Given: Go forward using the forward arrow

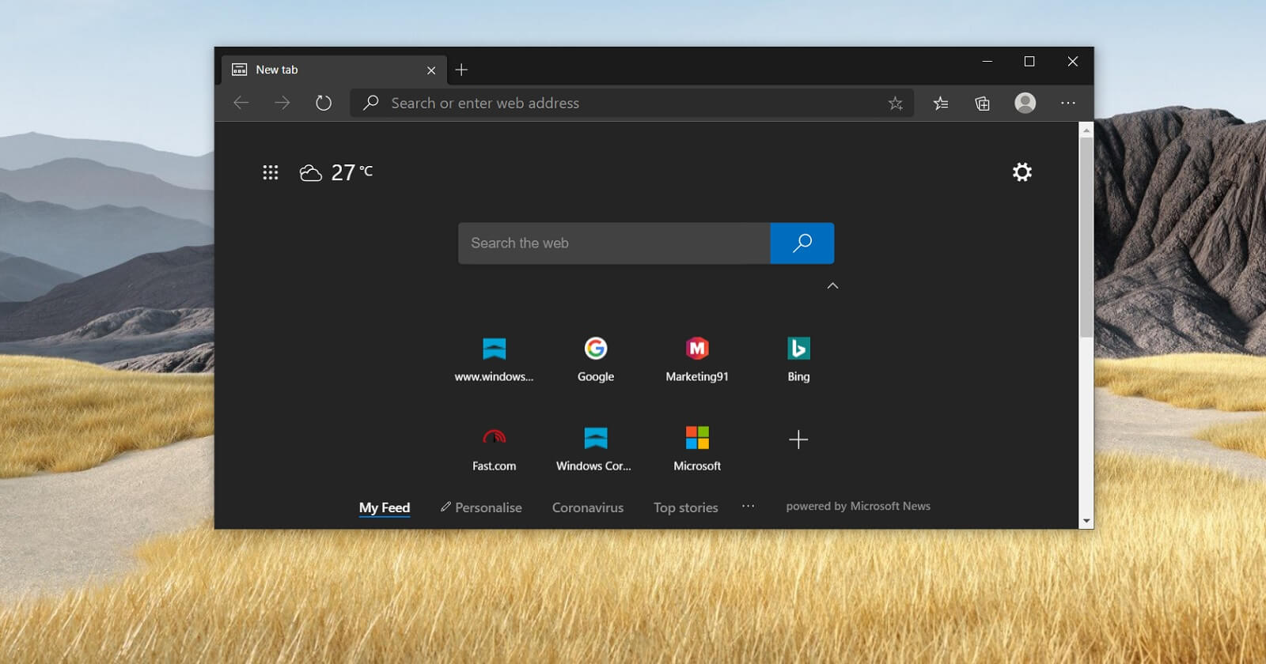Looking at the screenshot, I should coord(282,103).
